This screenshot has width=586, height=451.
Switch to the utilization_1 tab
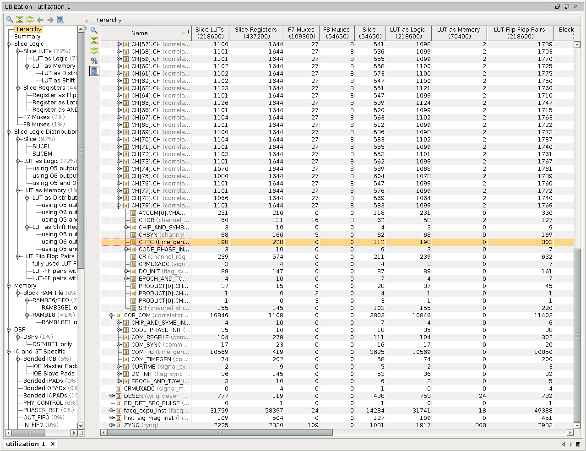pos(26,444)
